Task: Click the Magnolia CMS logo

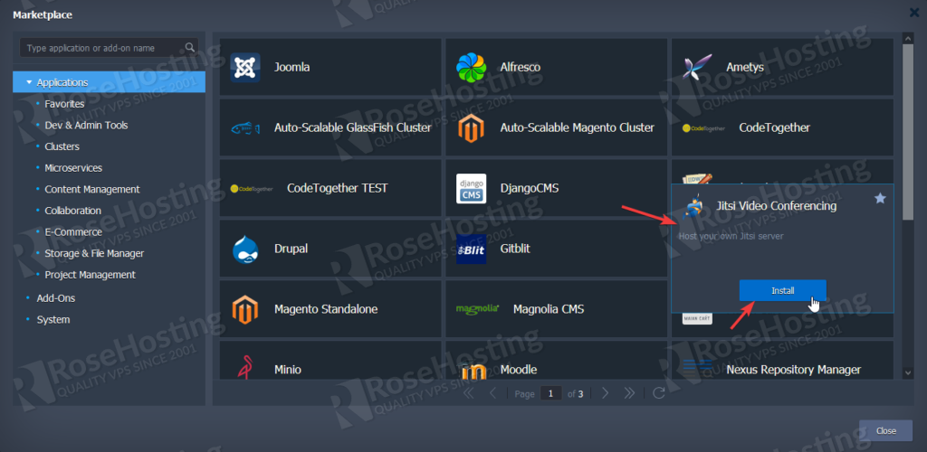Action: 478,308
